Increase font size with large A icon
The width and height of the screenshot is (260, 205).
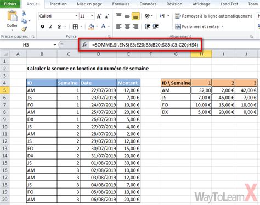pos(99,16)
